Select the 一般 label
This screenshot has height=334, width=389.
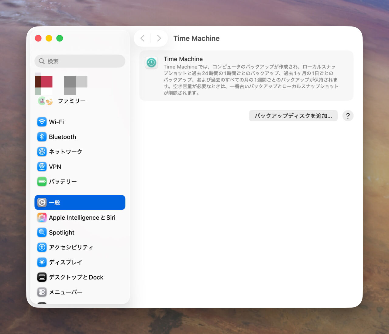pyautogui.click(x=55, y=203)
